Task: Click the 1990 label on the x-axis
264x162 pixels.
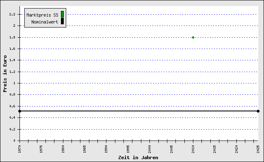Action: point(106,148)
